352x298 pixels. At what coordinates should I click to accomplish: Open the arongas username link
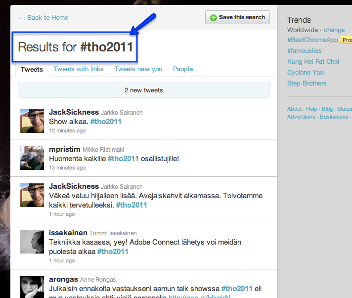[x=64, y=279]
